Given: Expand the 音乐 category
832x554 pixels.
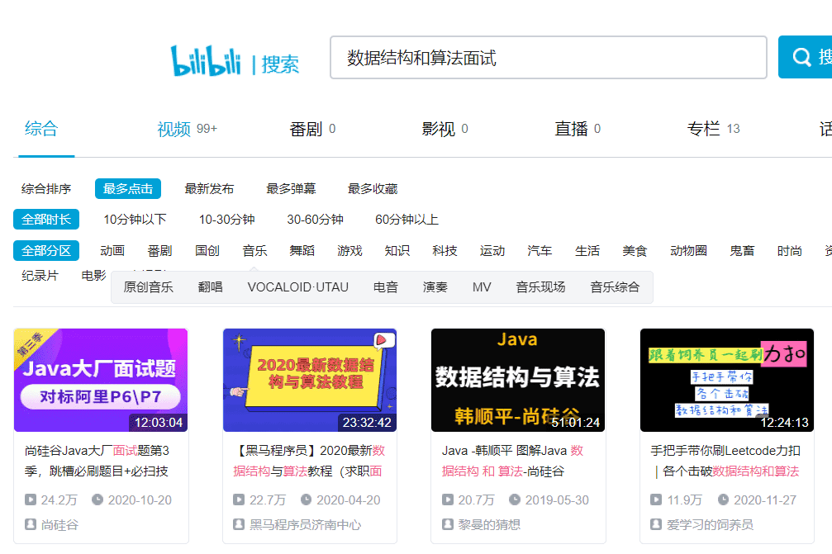Looking at the screenshot, I should (x=254, y=251).
